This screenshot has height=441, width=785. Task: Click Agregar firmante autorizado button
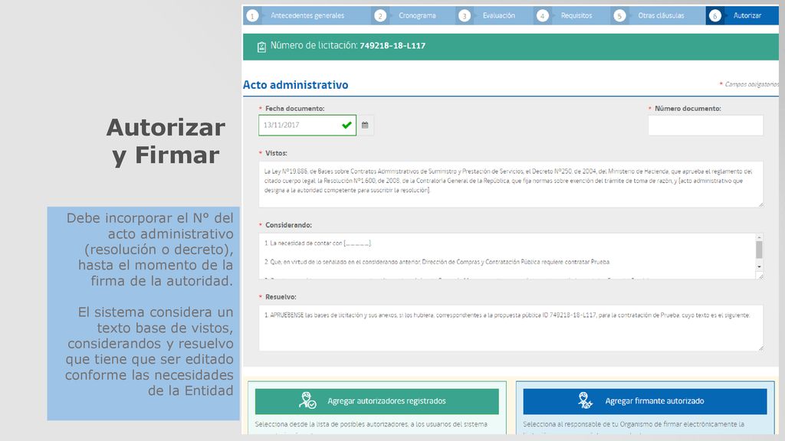coord(645,401)
